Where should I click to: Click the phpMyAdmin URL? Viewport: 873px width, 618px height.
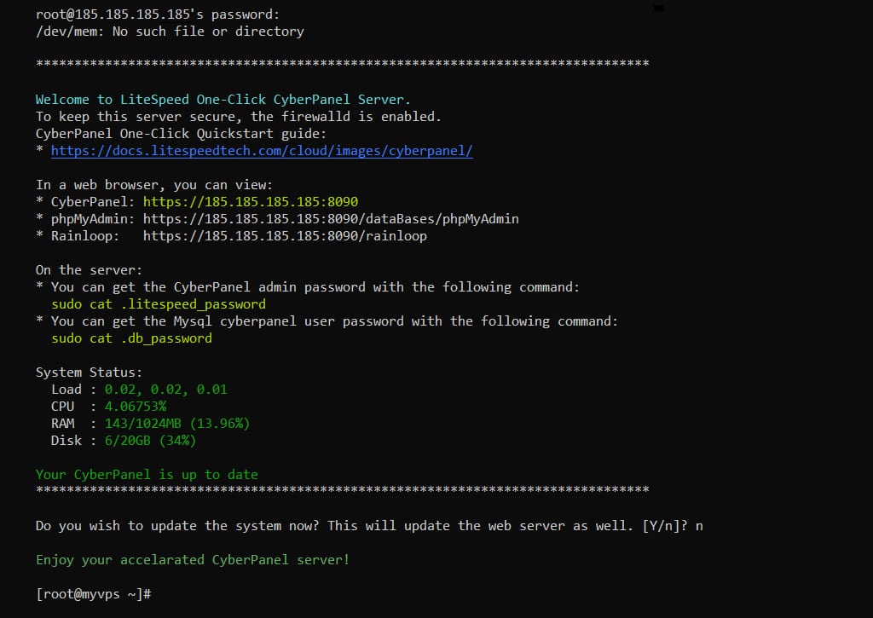331,219
